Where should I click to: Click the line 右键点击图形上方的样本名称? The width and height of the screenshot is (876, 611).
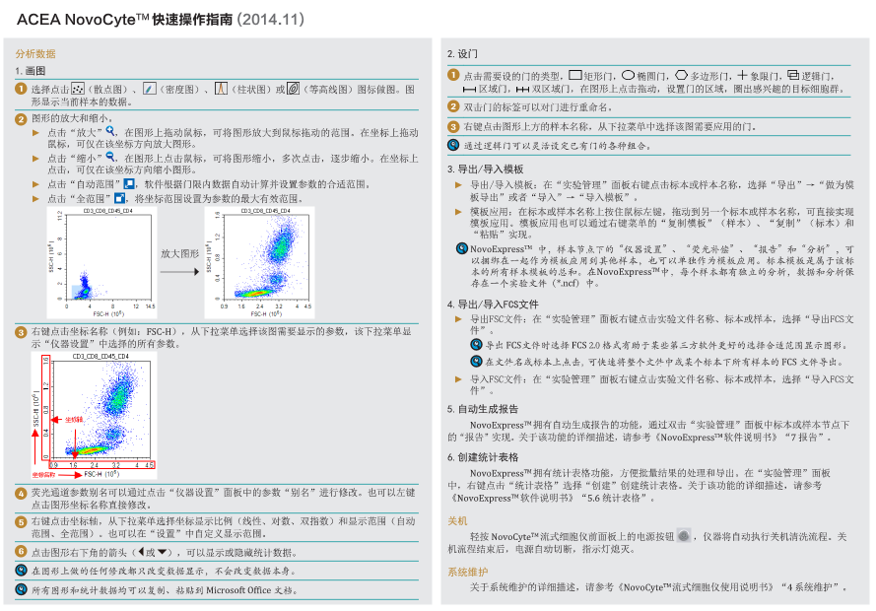click(610, 127)
